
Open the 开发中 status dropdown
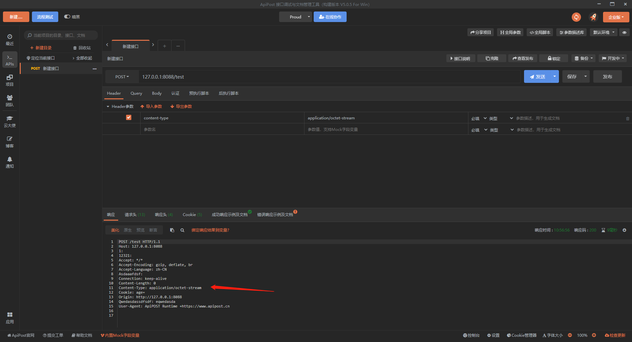coord(613,58)
